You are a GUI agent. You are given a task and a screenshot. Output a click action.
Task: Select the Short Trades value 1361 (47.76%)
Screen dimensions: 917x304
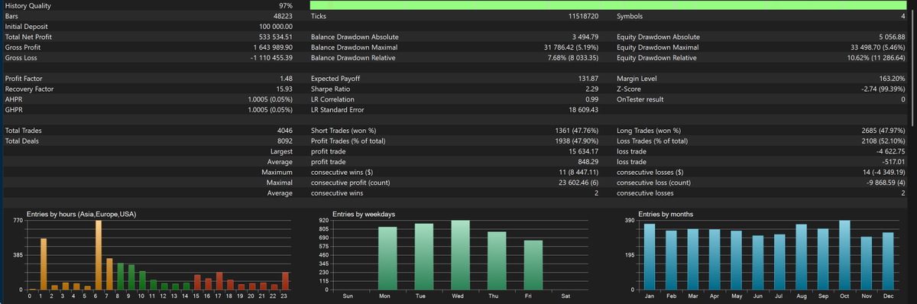tap(577, 131)
